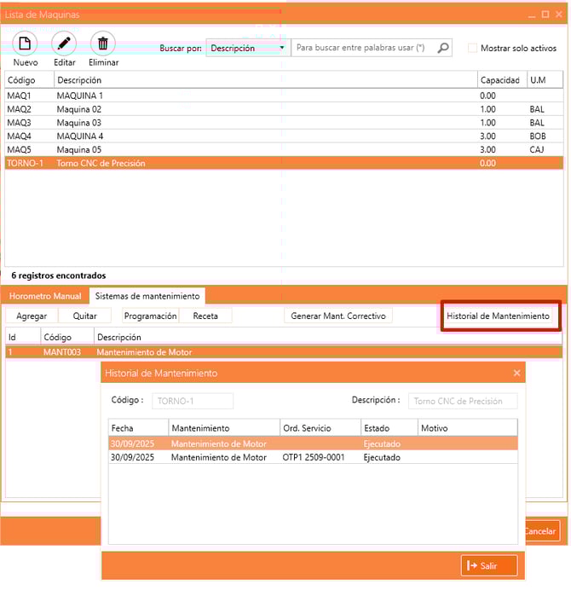Enable Mostrar solo activos checkbox
The image size is (571, 591).
(473, 49)
